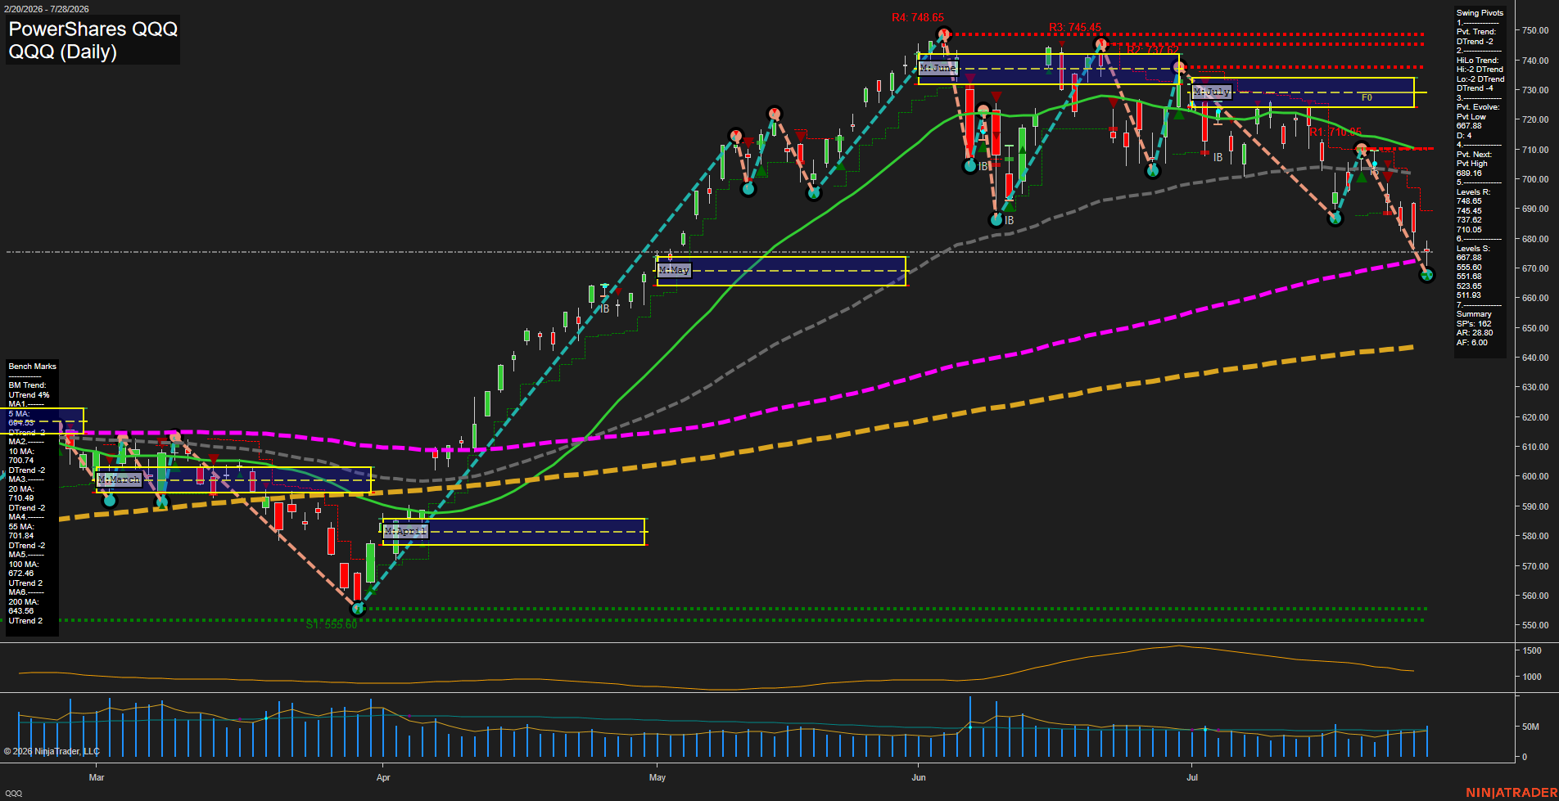This screenshot has width=1559, height=801.
Task: Click the Pvt. Trend: line in Swing Pivots
Action: [x=1476, y=32]
